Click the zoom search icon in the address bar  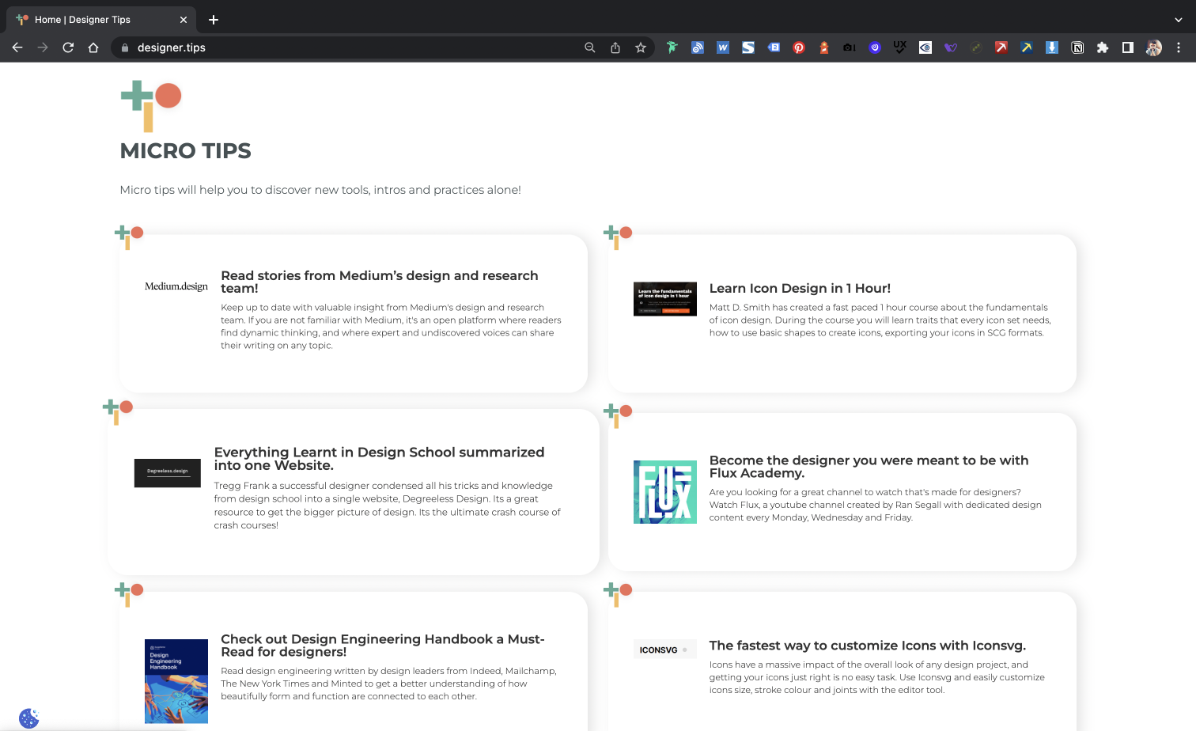590,47
